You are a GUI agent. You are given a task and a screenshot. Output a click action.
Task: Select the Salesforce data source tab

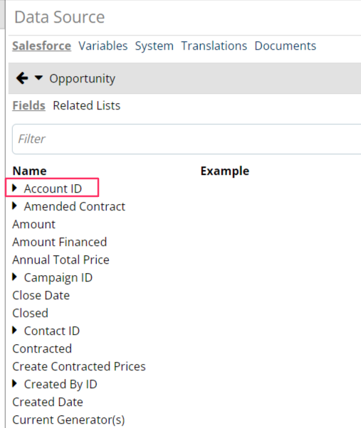pyautogui.click(x=41, y=46)
